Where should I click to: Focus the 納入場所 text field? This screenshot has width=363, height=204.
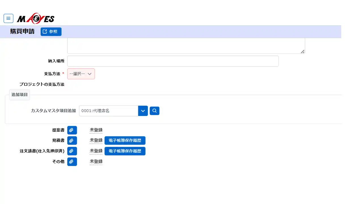pos(173,61)
